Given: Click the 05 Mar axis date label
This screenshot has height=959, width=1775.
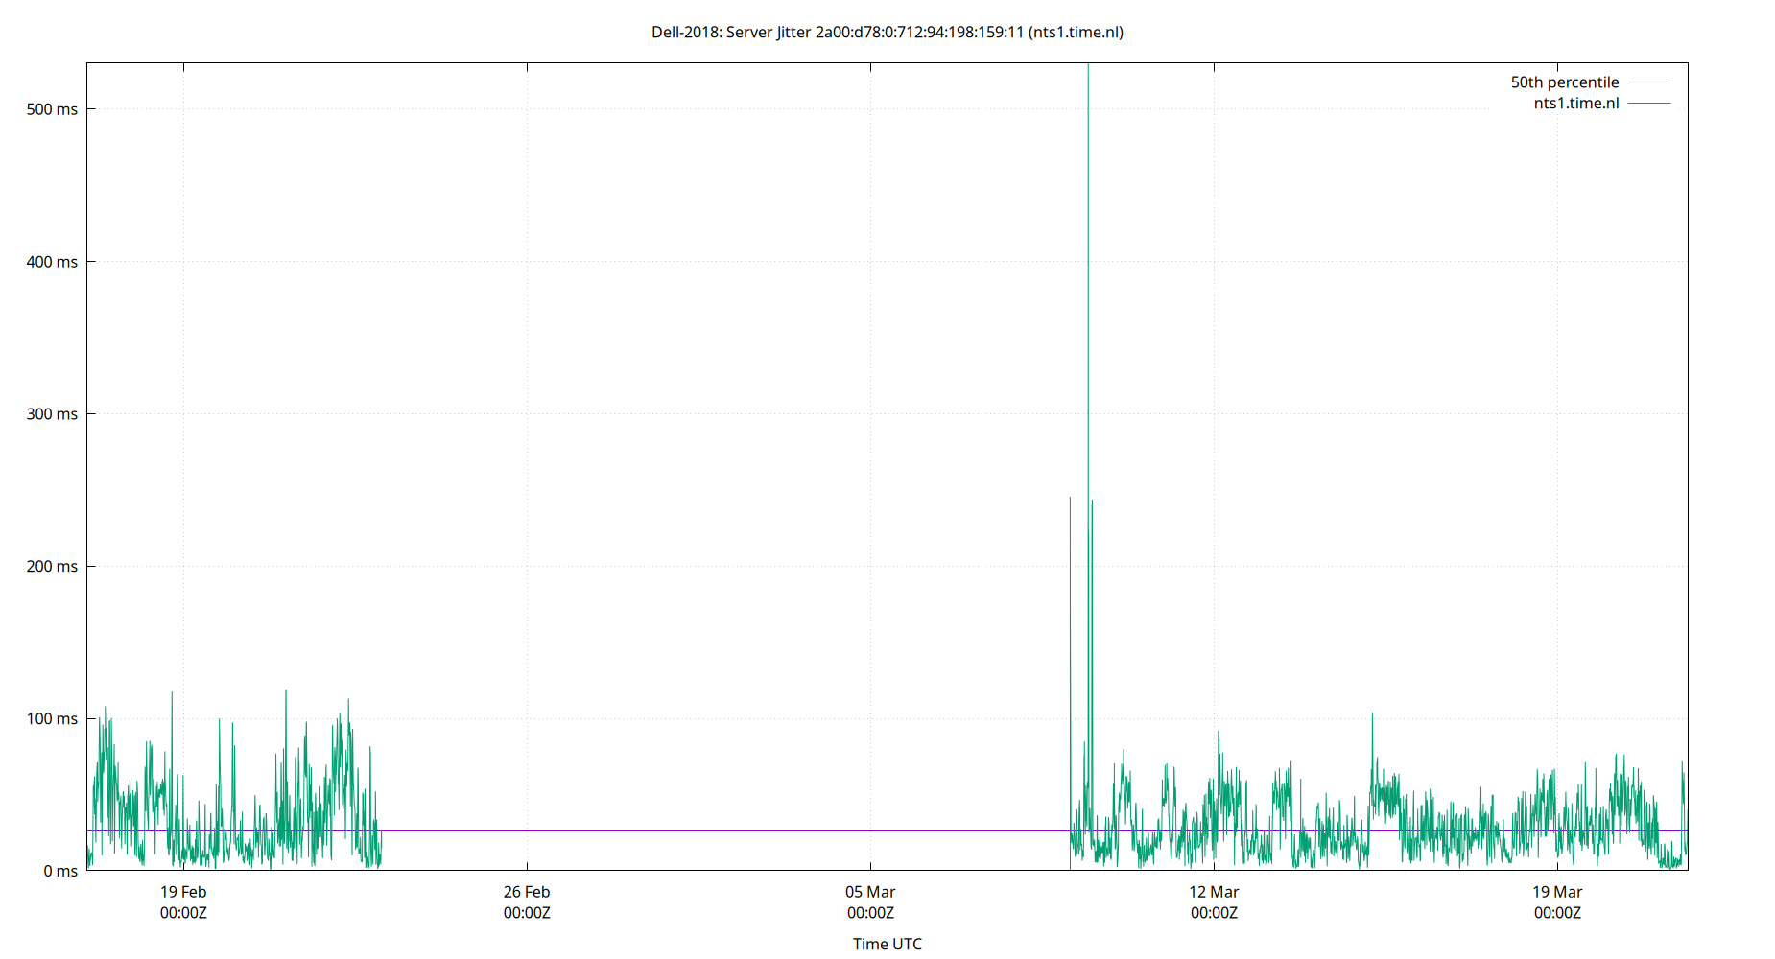Looking at the screenshot, I should pyautogui.click(x=871, y=892).
